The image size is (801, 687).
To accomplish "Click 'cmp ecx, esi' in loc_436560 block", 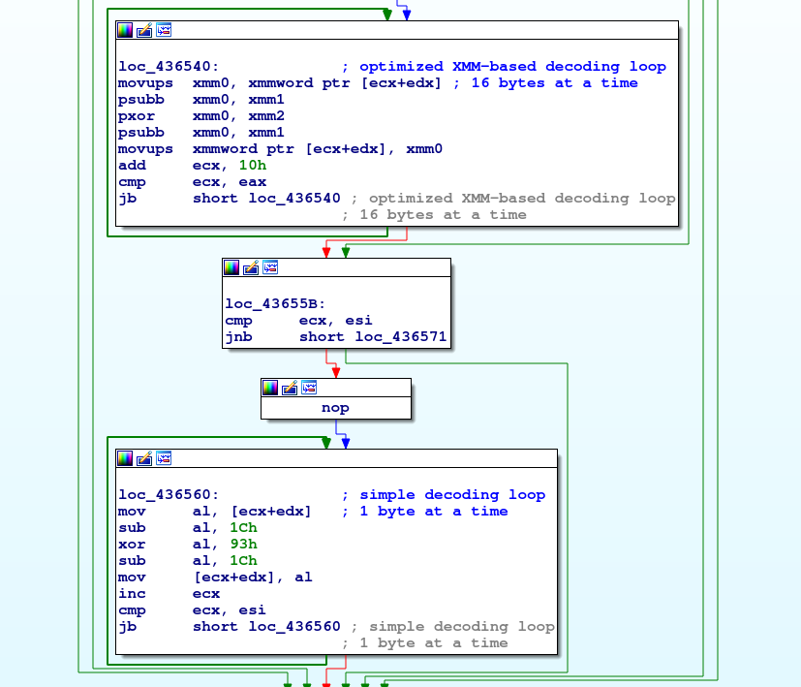I will pos(192,610).
